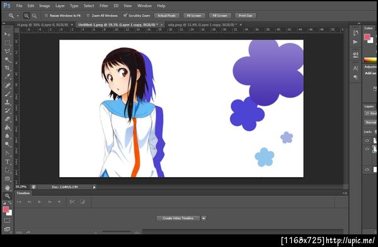Image resolution: width=378 pixels, height=247 pixels.
Task: Pick a color from Color panel ramp
Action: pyautogui.click(x=370, y=60)
